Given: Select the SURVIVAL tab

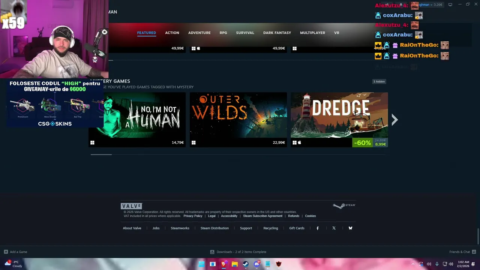Looking at the screenshot, I should [245, 33].
